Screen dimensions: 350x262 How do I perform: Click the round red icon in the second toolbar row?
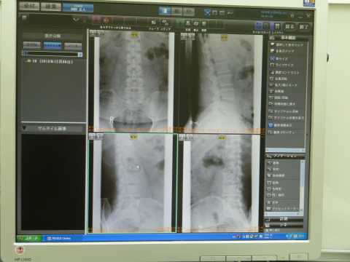[x=106, y=20]
